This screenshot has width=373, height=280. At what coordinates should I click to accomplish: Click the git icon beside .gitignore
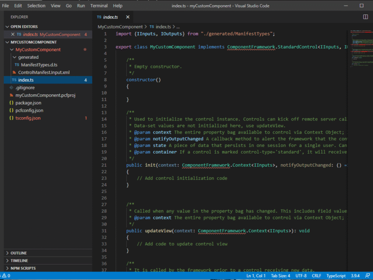click(11, 88)
